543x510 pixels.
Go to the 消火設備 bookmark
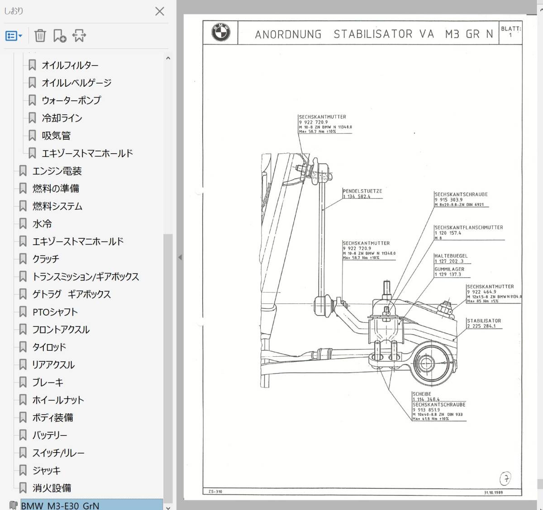pos(52,488)
